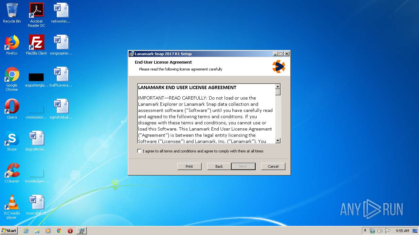Select the songsopinio... document icon
Image resolution: width=419 pixels, height=235 pixels.
[x=61, y=45]
